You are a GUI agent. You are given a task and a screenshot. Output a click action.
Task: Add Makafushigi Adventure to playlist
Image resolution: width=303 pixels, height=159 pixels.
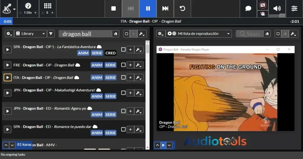click(130, 93)
